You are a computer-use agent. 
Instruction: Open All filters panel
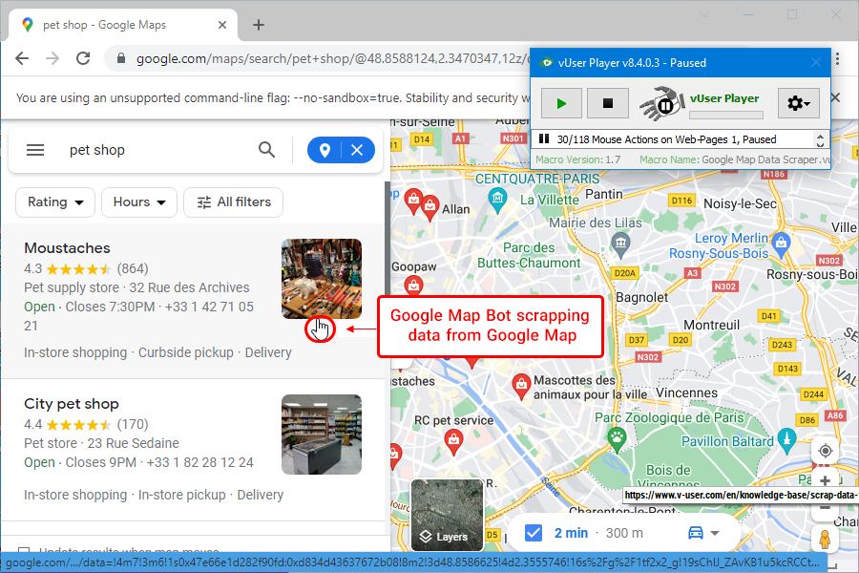[234, 202]
